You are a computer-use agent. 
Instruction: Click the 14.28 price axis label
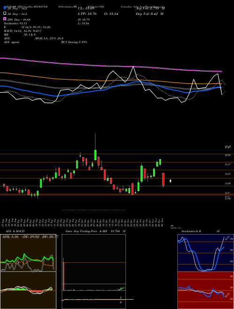pos(227,174)
